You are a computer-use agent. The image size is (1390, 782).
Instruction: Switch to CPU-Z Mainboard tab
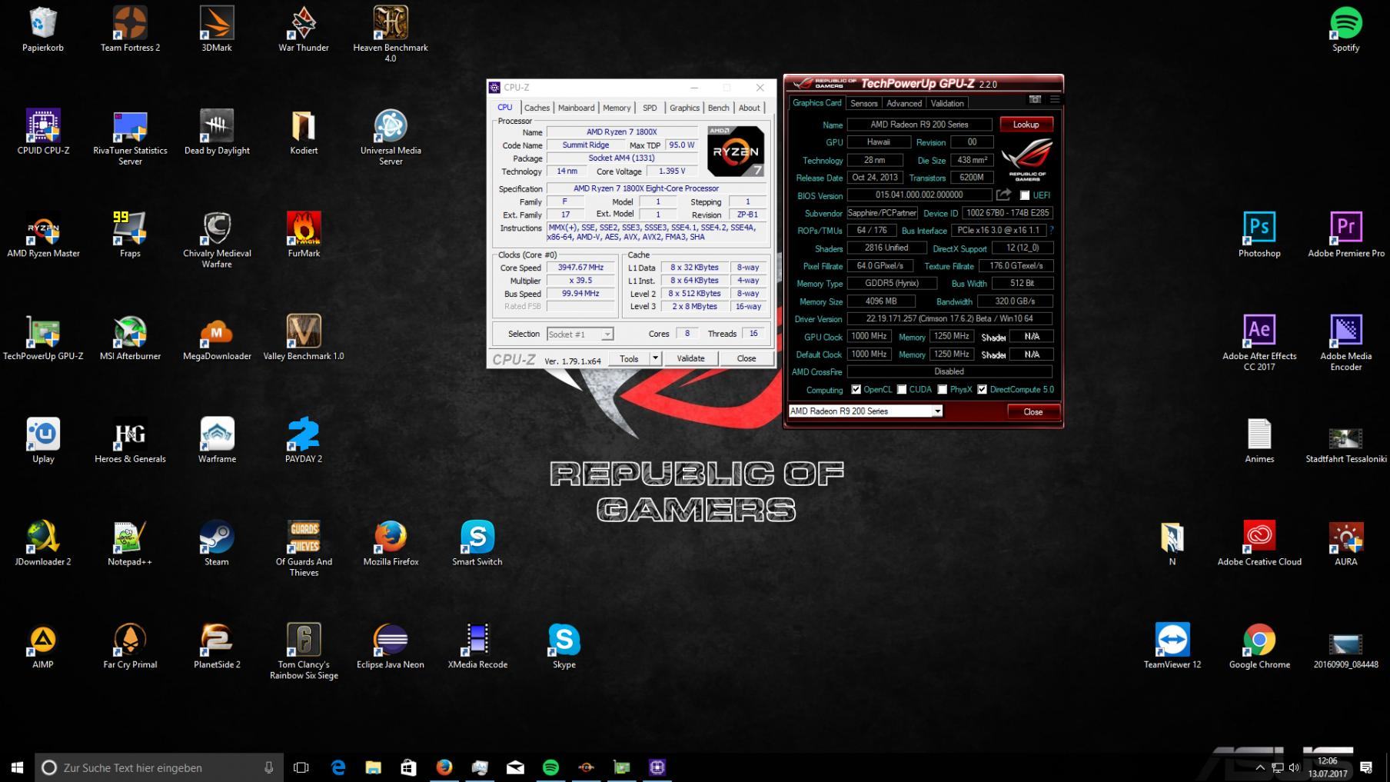(x=576, y=108)
